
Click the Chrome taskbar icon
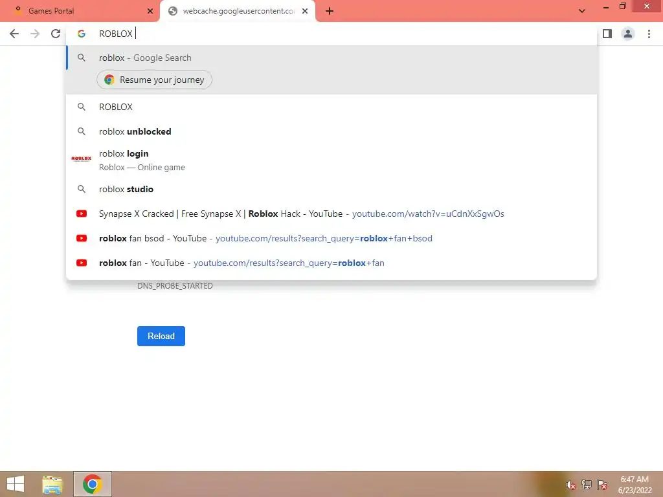(x=93, y=484)
